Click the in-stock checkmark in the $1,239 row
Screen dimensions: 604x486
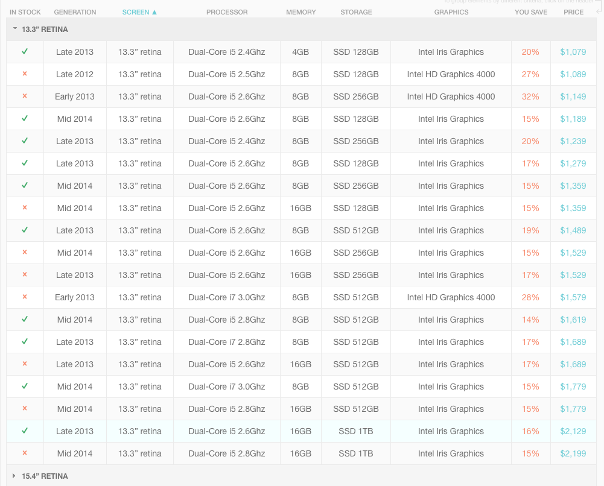click(25, 141)
